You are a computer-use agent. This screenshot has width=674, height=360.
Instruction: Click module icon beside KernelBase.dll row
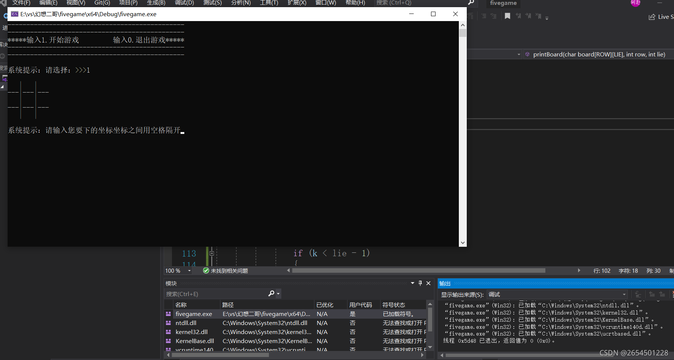(168, 341)
